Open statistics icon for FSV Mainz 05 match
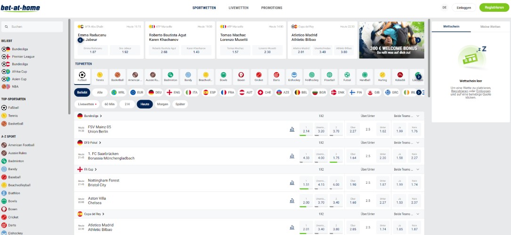Screen dimensions: 511x235 (x=292, y=129)
